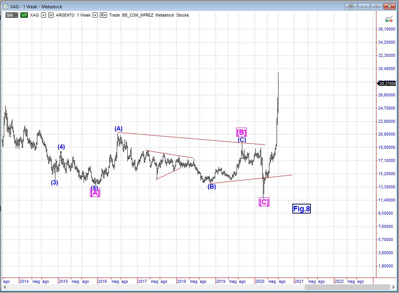Click the 22,80000 price axis label
This screenshot has height=293, width=399.
(x=387, y=121)
